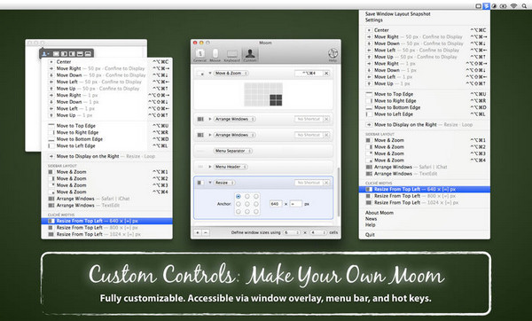Select the bottom-right anchor radio button
This screenshot has height=321, width=532.
pyautogui.click(x=256, y=211)
